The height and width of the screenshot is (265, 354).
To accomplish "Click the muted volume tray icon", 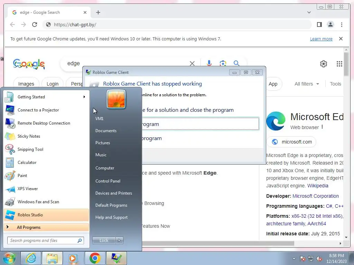I will [x=319, y=258].
